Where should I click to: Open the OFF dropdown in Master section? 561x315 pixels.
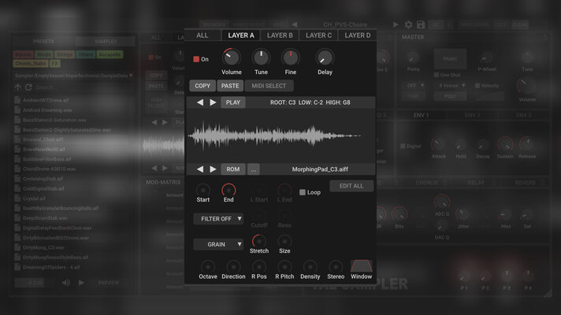click(x=415, y=86)
